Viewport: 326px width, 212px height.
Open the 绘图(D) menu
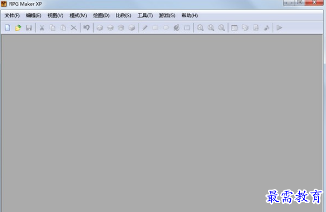pos(101,16)
